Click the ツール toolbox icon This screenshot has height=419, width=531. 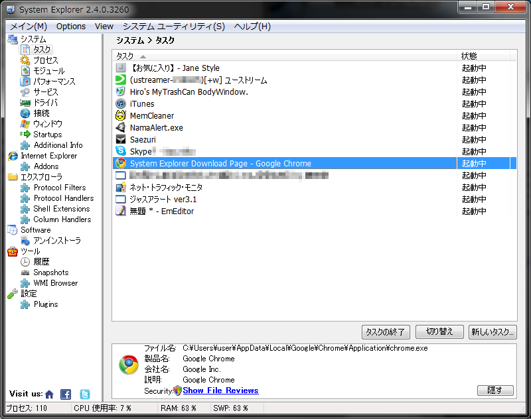coord(13,251)
